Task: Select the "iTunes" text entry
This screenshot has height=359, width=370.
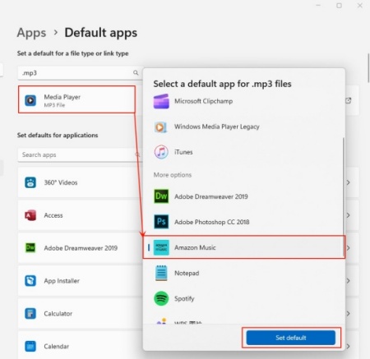Action: 183,152
